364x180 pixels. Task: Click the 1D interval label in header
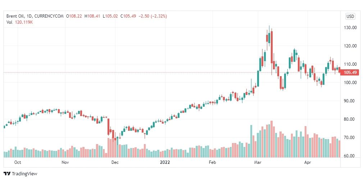(27, 16)
